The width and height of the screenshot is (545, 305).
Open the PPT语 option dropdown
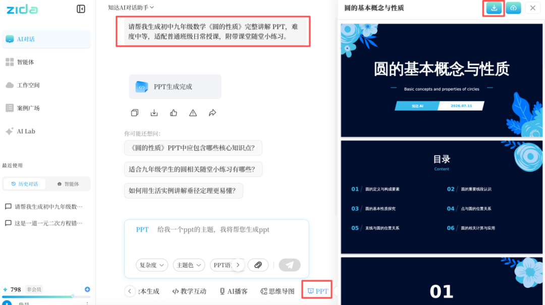pyautogui.click(x=222, y=265)
